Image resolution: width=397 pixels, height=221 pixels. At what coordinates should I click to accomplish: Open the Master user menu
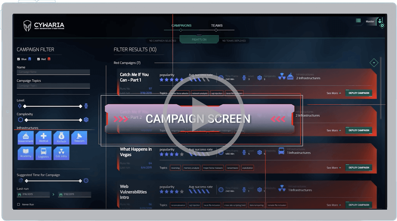coord(370,22)
